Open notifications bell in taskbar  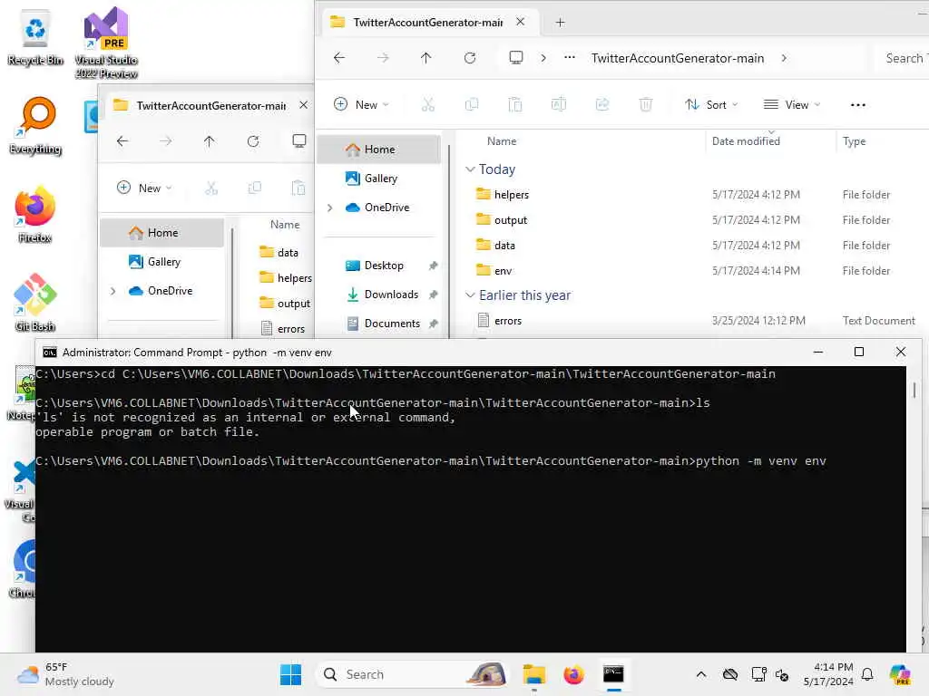(x=867, y=674)
